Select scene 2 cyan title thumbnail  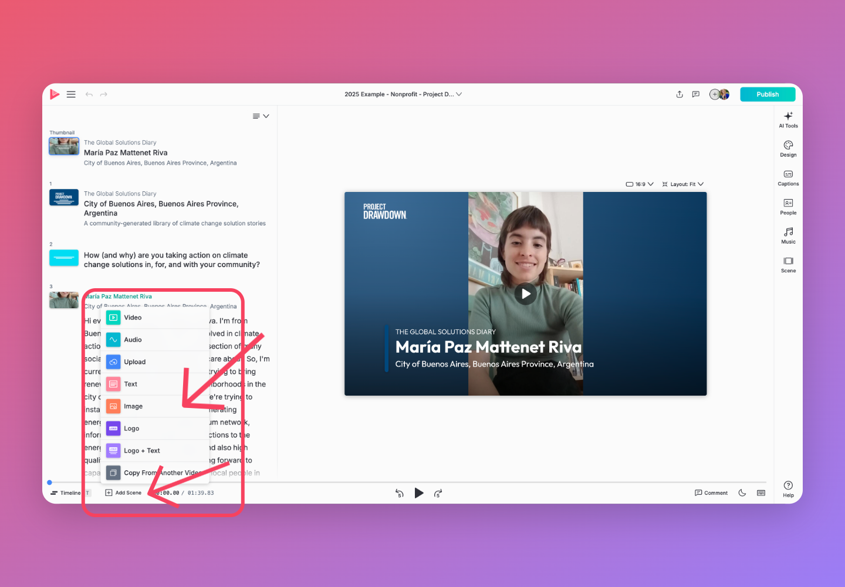(64, 258)
